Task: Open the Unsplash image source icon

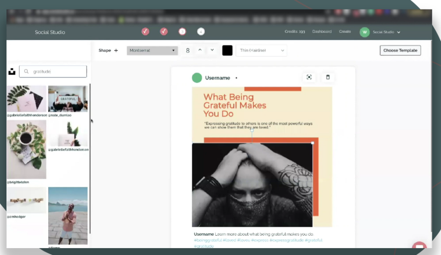Action: [12, 71]
